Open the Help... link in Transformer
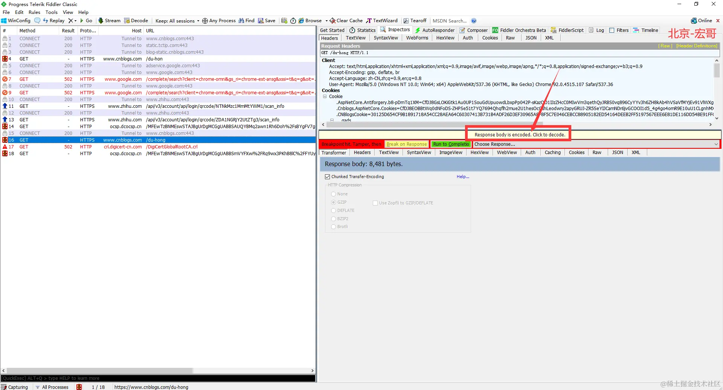The height and width of the screenshot is (390, 723). click(463, 177)
